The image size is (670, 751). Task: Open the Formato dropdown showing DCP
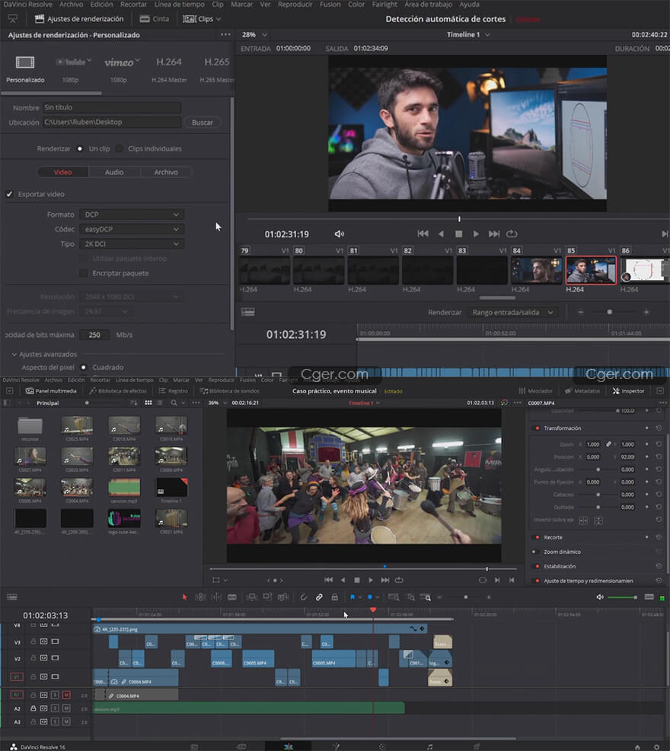[132, 215]
